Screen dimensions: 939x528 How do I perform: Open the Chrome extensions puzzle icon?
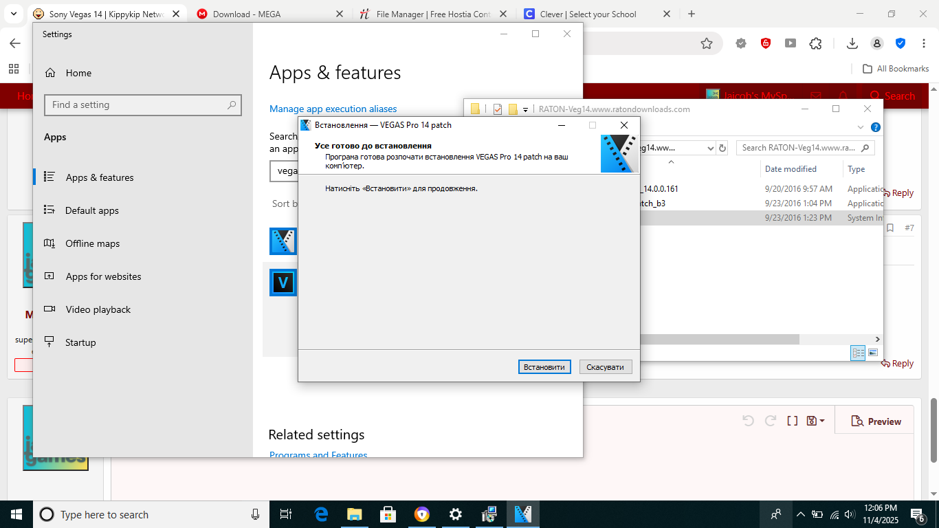(x=815, y=43)
